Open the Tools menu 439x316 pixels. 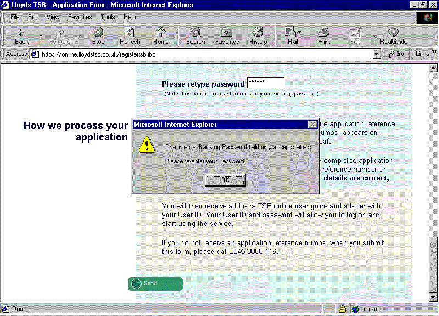[108, 17]
